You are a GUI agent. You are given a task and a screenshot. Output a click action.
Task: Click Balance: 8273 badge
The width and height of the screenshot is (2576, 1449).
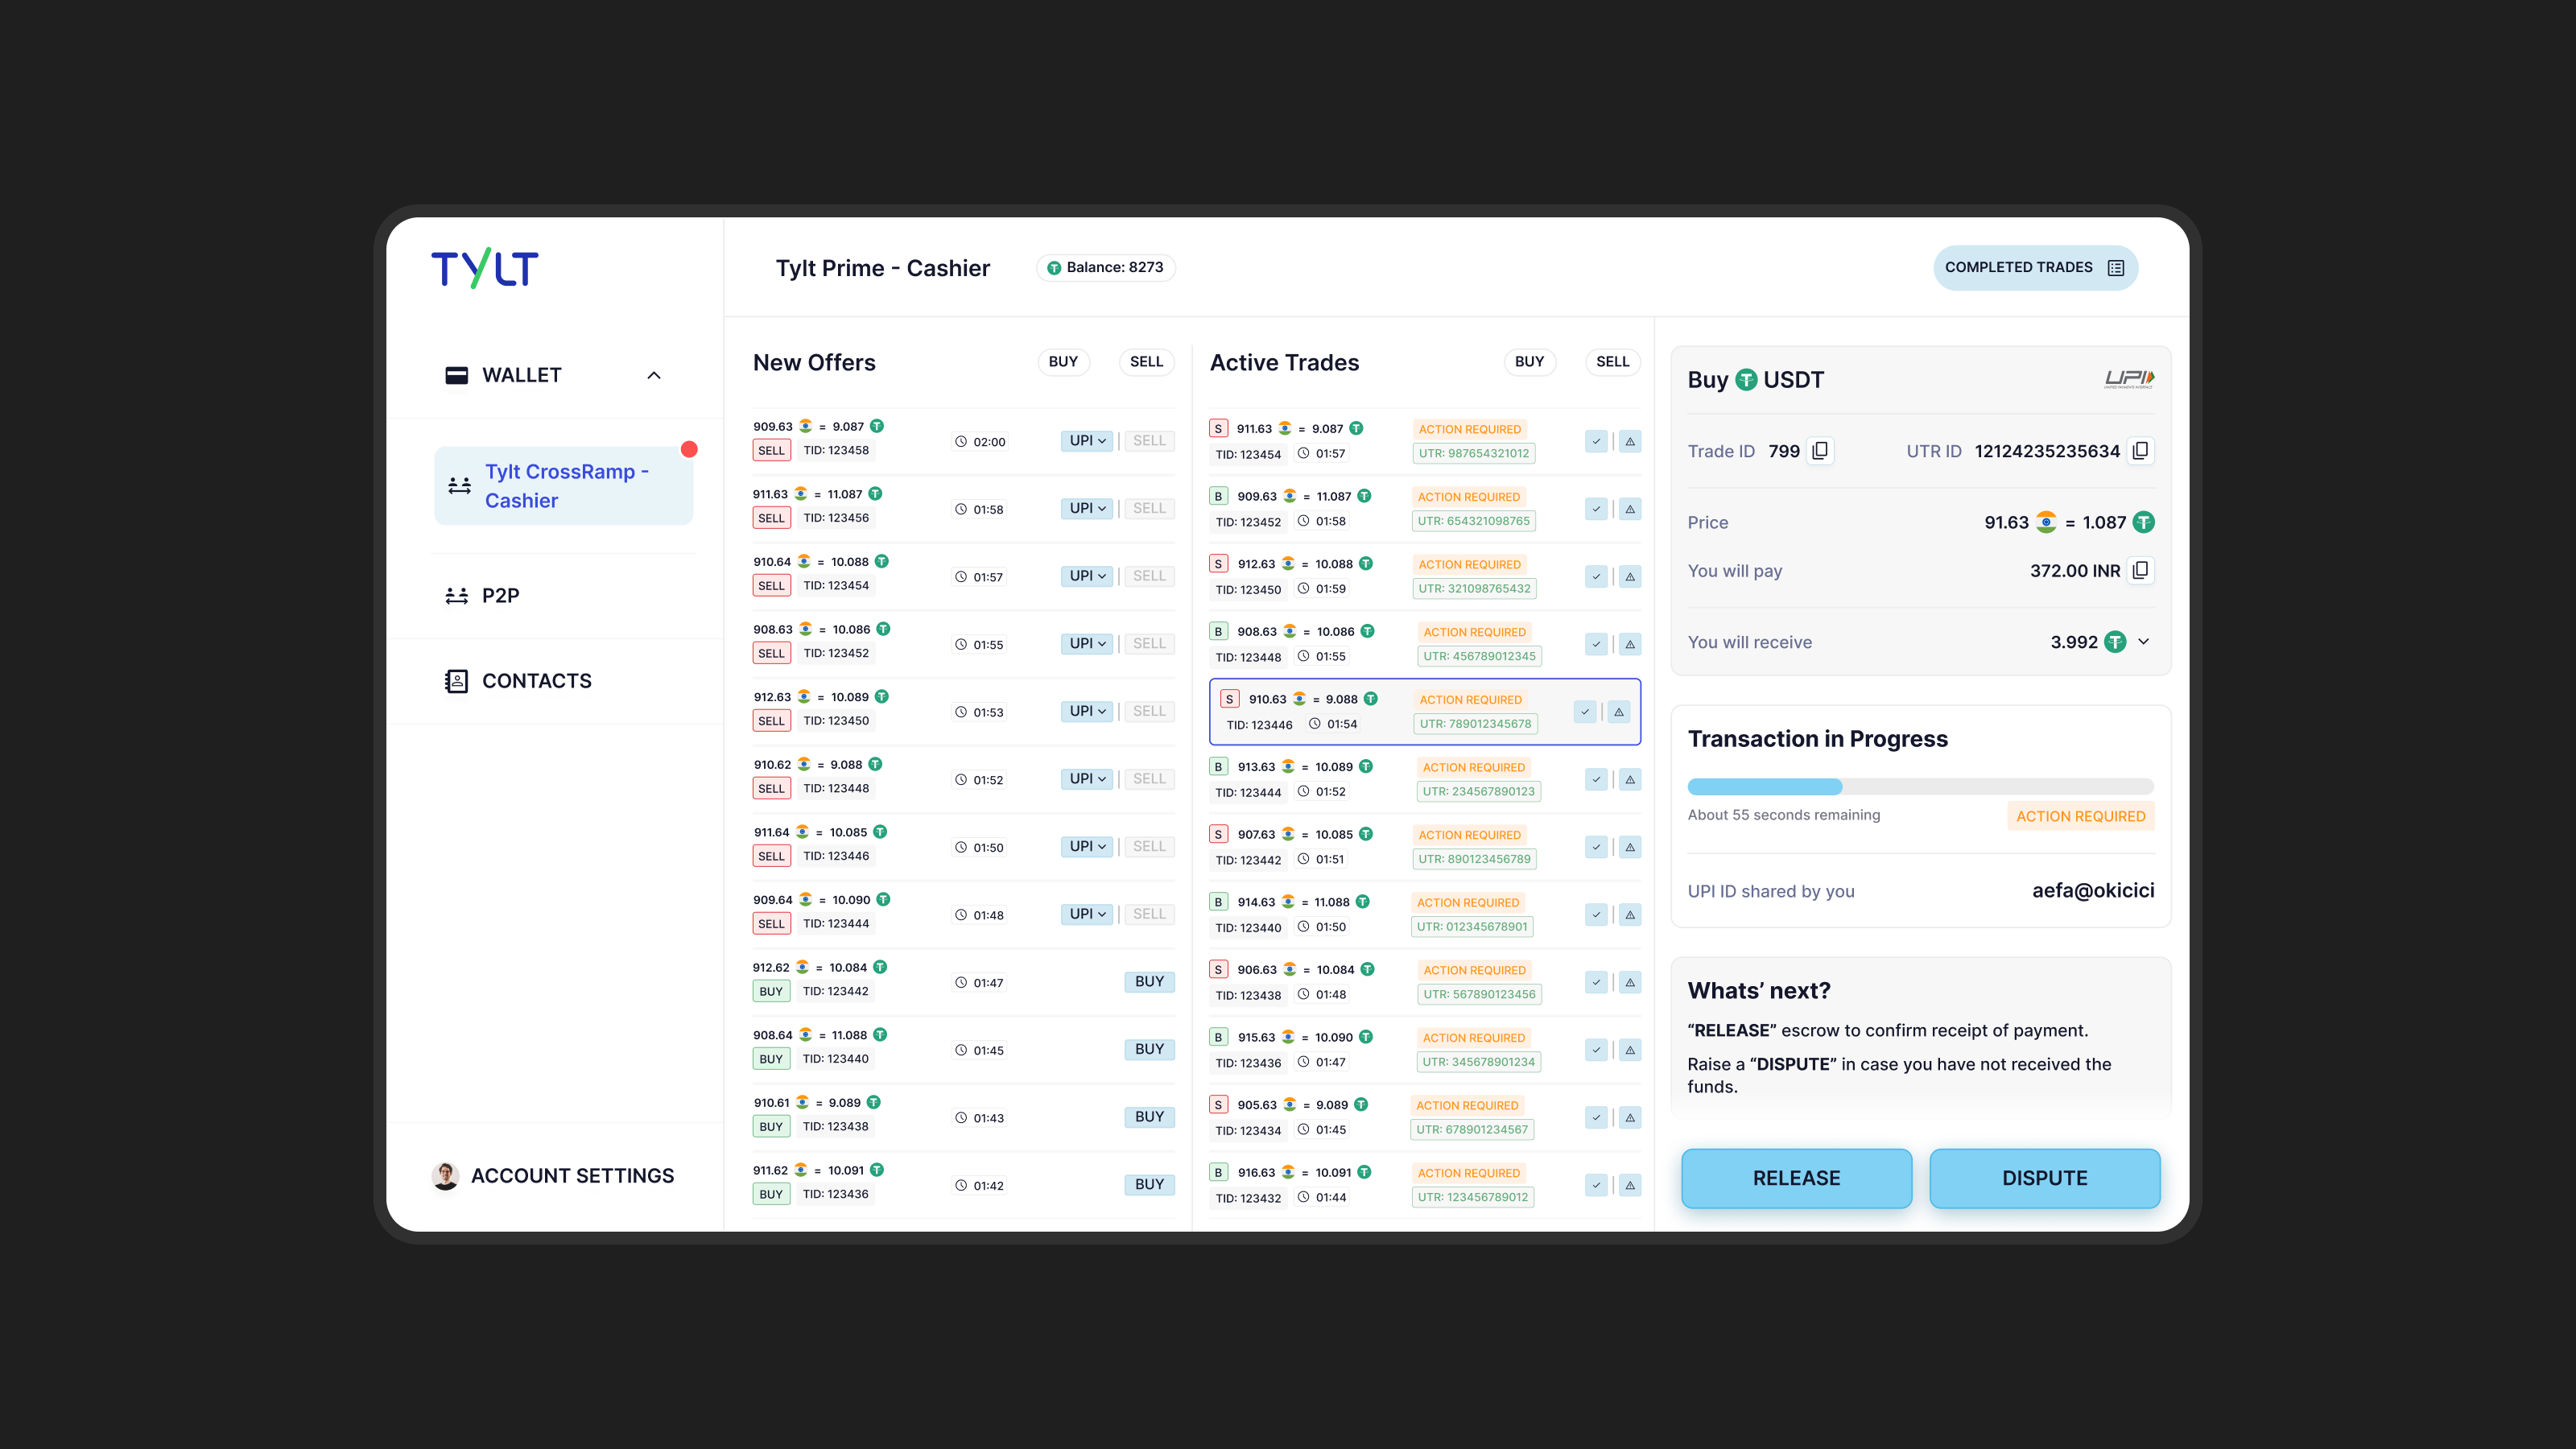tap(1106, 268)
